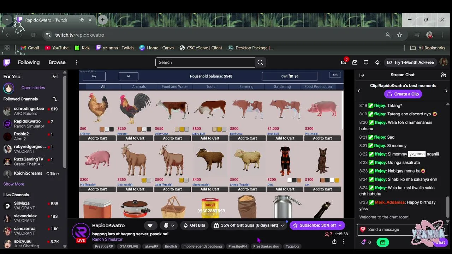Viewport: 452px width, 254px height.
Task: Pick the white Dog color swatch
Action: point(290,180)
